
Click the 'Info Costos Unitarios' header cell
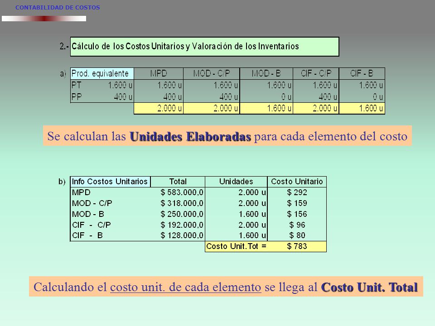pyautogui.click(x=110, y=182)
